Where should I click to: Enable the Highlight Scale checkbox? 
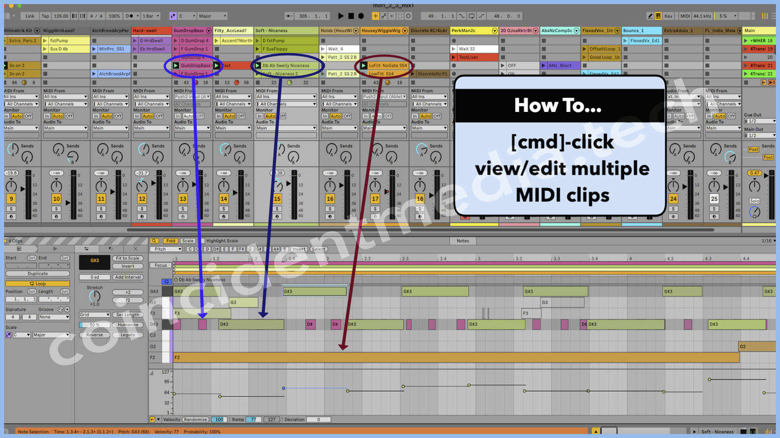(x=203, y=241)
